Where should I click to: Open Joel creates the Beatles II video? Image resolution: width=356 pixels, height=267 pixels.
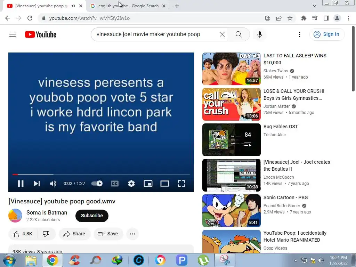click(x=297, y=165)
